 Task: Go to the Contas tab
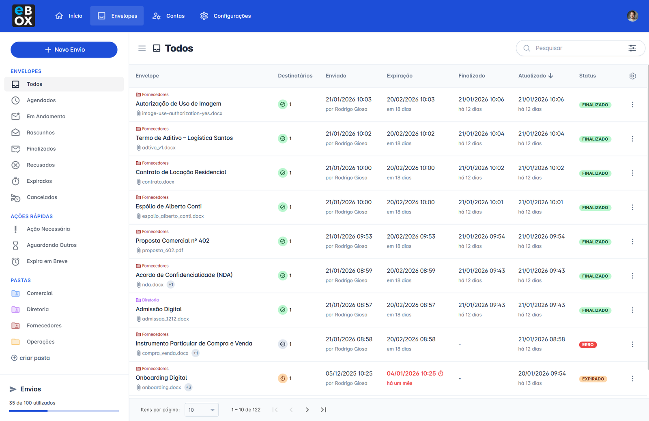click(x=169, y=16)
